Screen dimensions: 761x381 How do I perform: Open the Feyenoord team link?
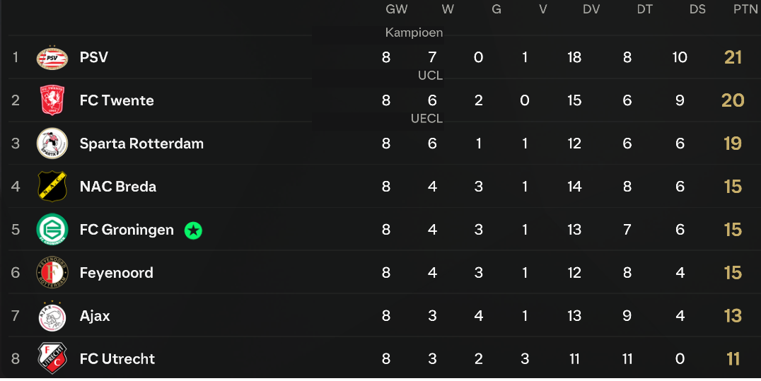tap(117, 273)
